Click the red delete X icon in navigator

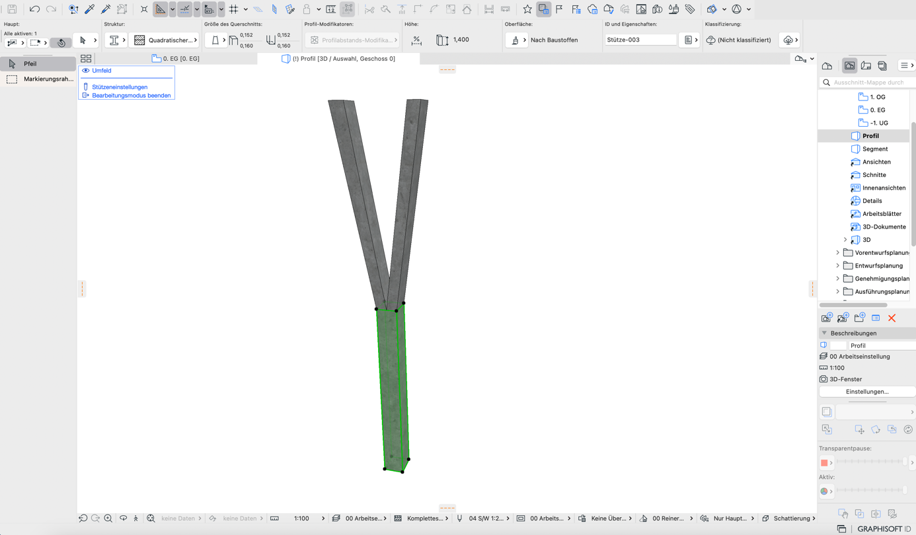tap(892, 318)
